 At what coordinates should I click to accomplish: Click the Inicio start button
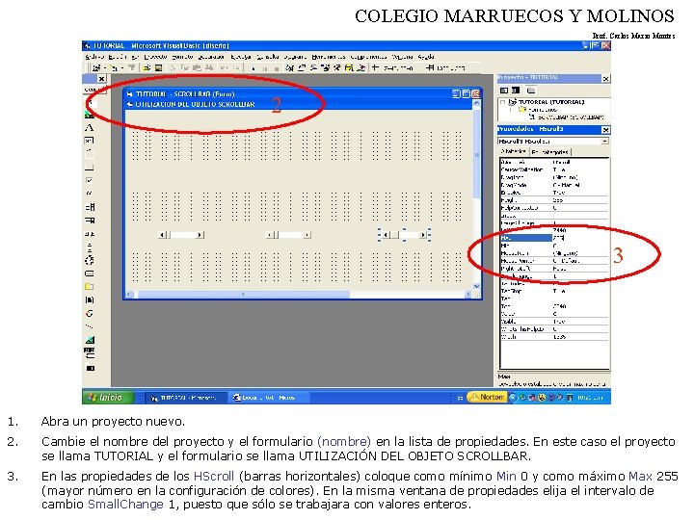[108, 397]
